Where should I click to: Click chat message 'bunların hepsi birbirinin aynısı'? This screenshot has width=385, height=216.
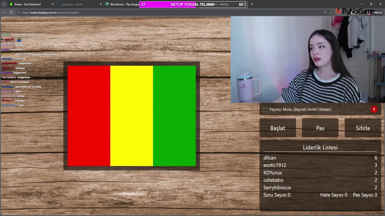pos(28,34)
